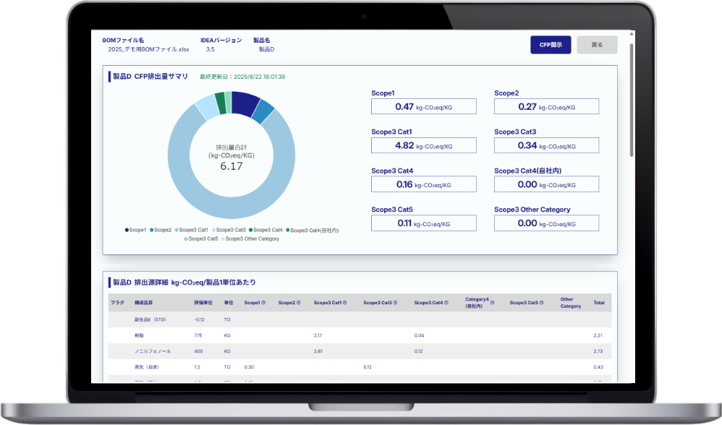The width and height of the screenshot is (722, 425).
Task: Click the page's vertical scrollbar
Action: pyautogui.click(x=632, y=101)
